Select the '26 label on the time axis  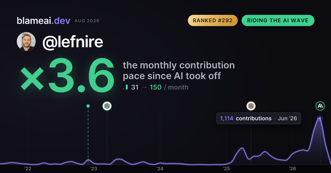coord(292,168)
